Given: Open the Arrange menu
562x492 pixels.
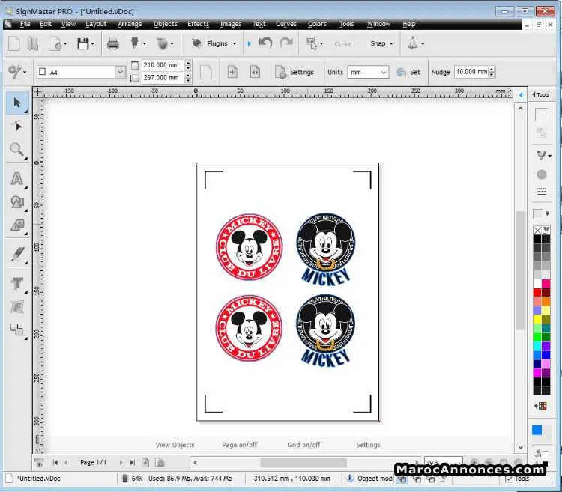Looking at the screenshot, I should [130, 24].
